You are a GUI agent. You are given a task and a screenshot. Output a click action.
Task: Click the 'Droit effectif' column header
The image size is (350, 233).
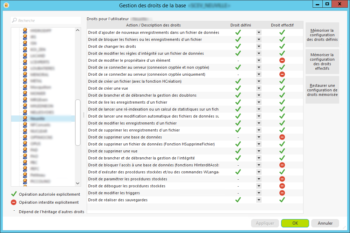click(x=282, y=25)
